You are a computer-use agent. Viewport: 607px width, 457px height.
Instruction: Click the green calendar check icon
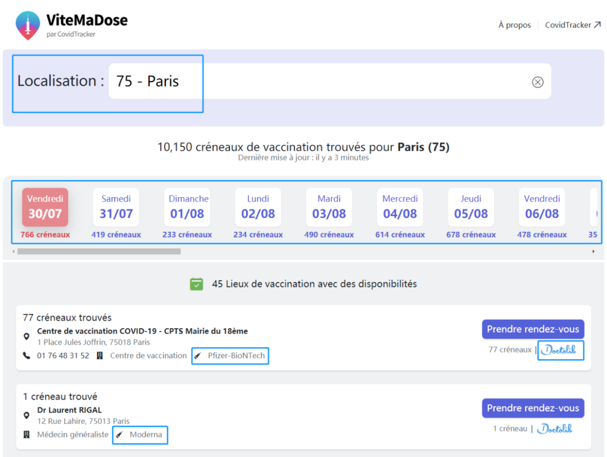point(196,284)
